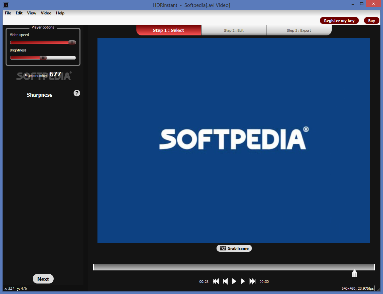Screen dimensions: 383x294
Task: Close the HDRinstant window
Action: pyautogui.click(x=373, y=4)
